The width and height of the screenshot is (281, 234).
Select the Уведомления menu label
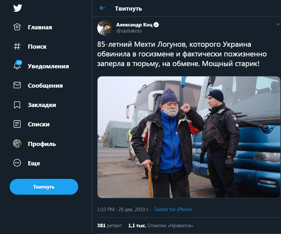pyautogui.click(x=48, y=66)
